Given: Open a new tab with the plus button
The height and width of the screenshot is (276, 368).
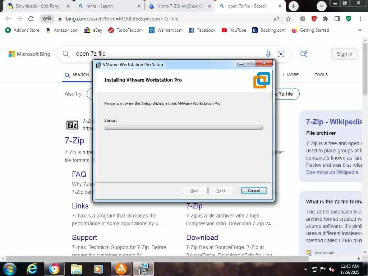Looking at the screenshot, I should click(293, 6).
